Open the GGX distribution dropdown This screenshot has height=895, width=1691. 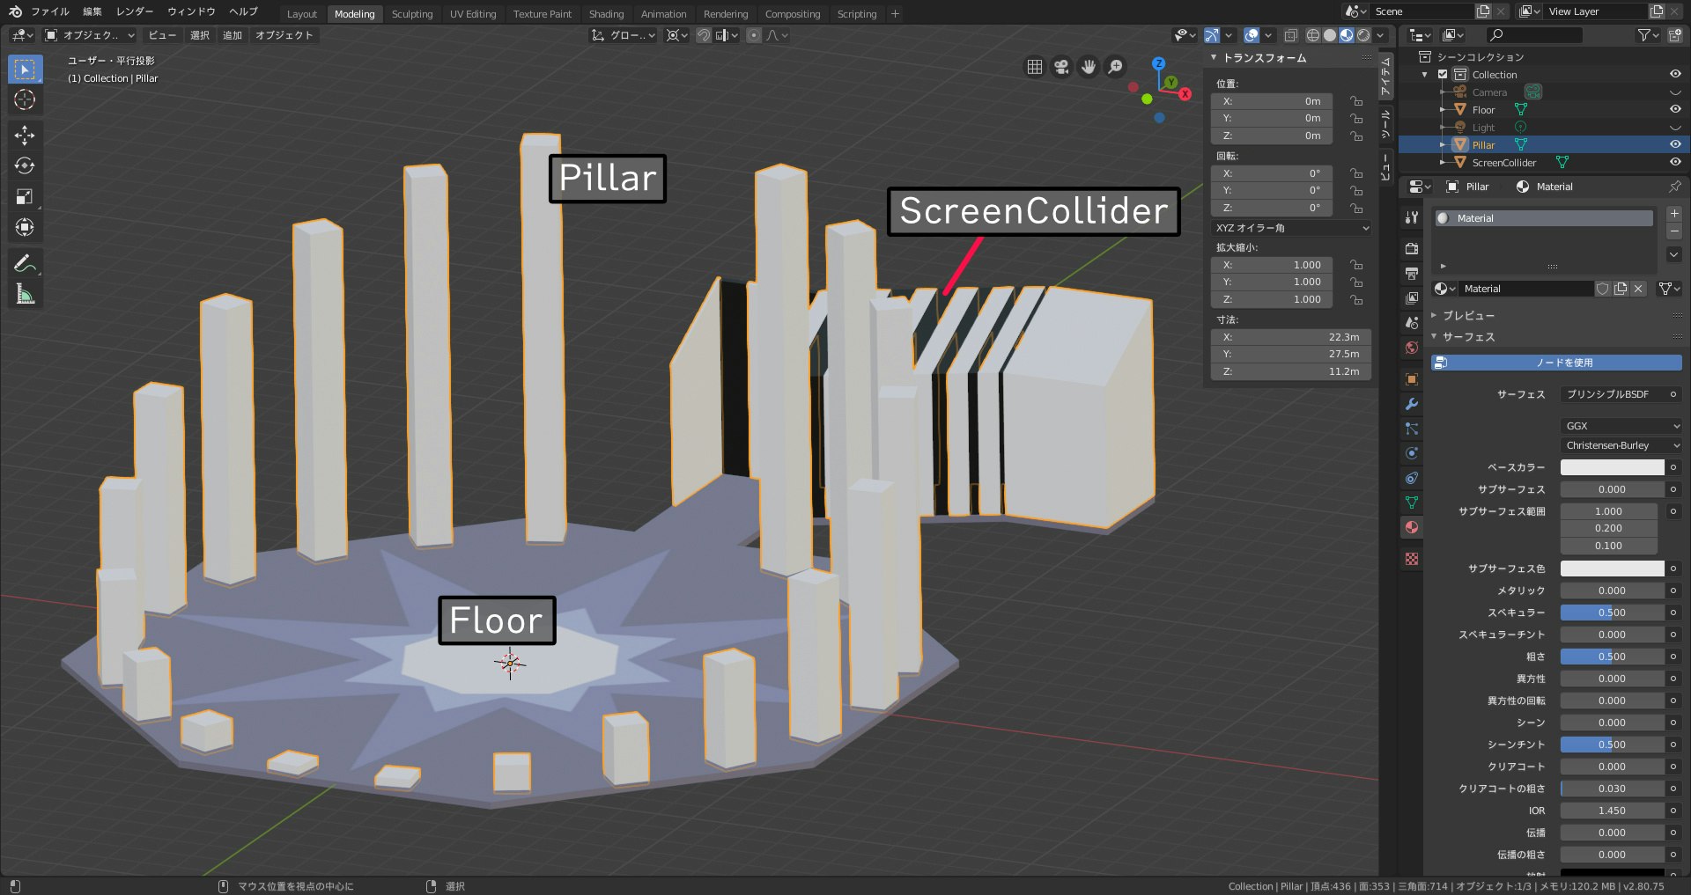click(x=1621, y=426)
